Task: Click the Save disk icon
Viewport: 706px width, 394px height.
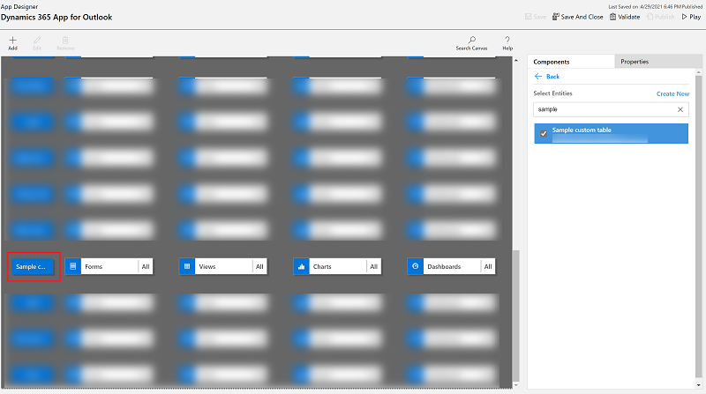Action: coord(529,17)
